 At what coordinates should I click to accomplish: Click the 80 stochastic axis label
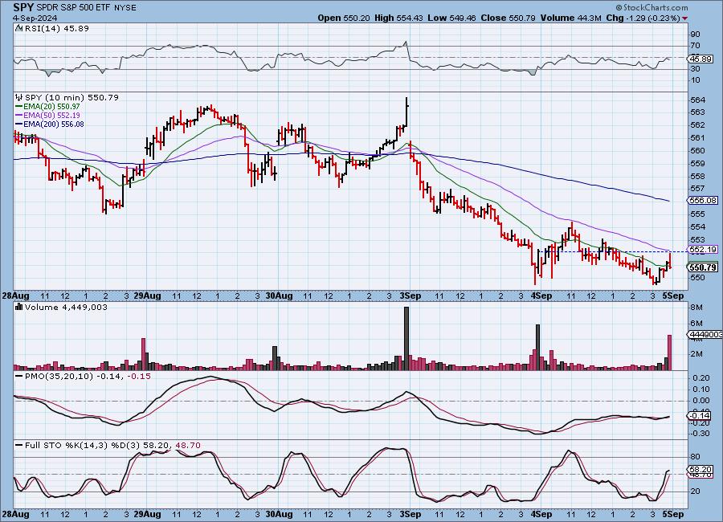pyautogui.click(x=696, y=457)
